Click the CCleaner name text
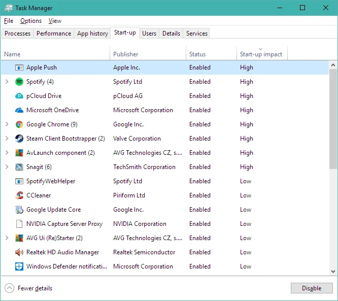This screenshot has height=301, width=338. [39, 195]
